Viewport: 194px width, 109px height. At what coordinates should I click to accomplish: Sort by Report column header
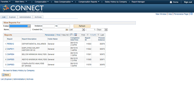pos(10,39)
